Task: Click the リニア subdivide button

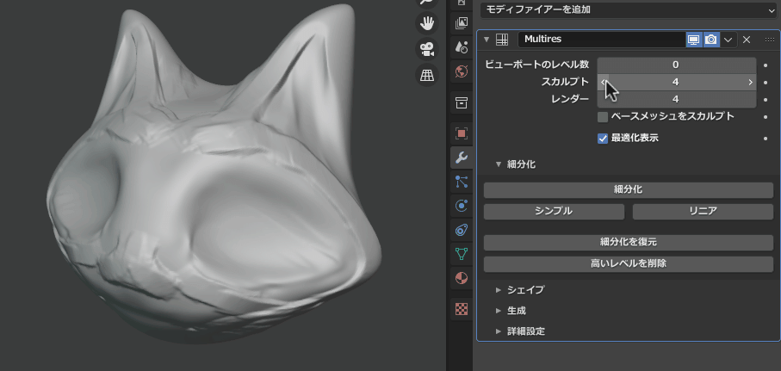Action: click(703, 211)
